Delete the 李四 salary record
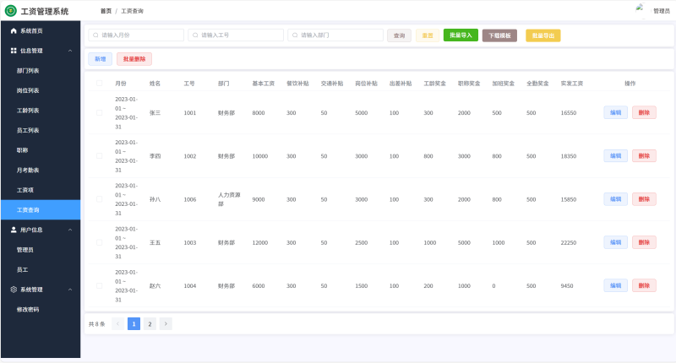The image size is (676, 363). coord(644,156)
